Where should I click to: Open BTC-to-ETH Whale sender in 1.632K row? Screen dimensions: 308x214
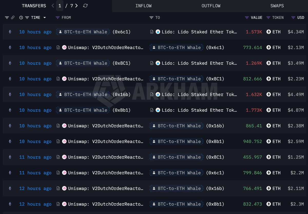[x=83, y=94]
